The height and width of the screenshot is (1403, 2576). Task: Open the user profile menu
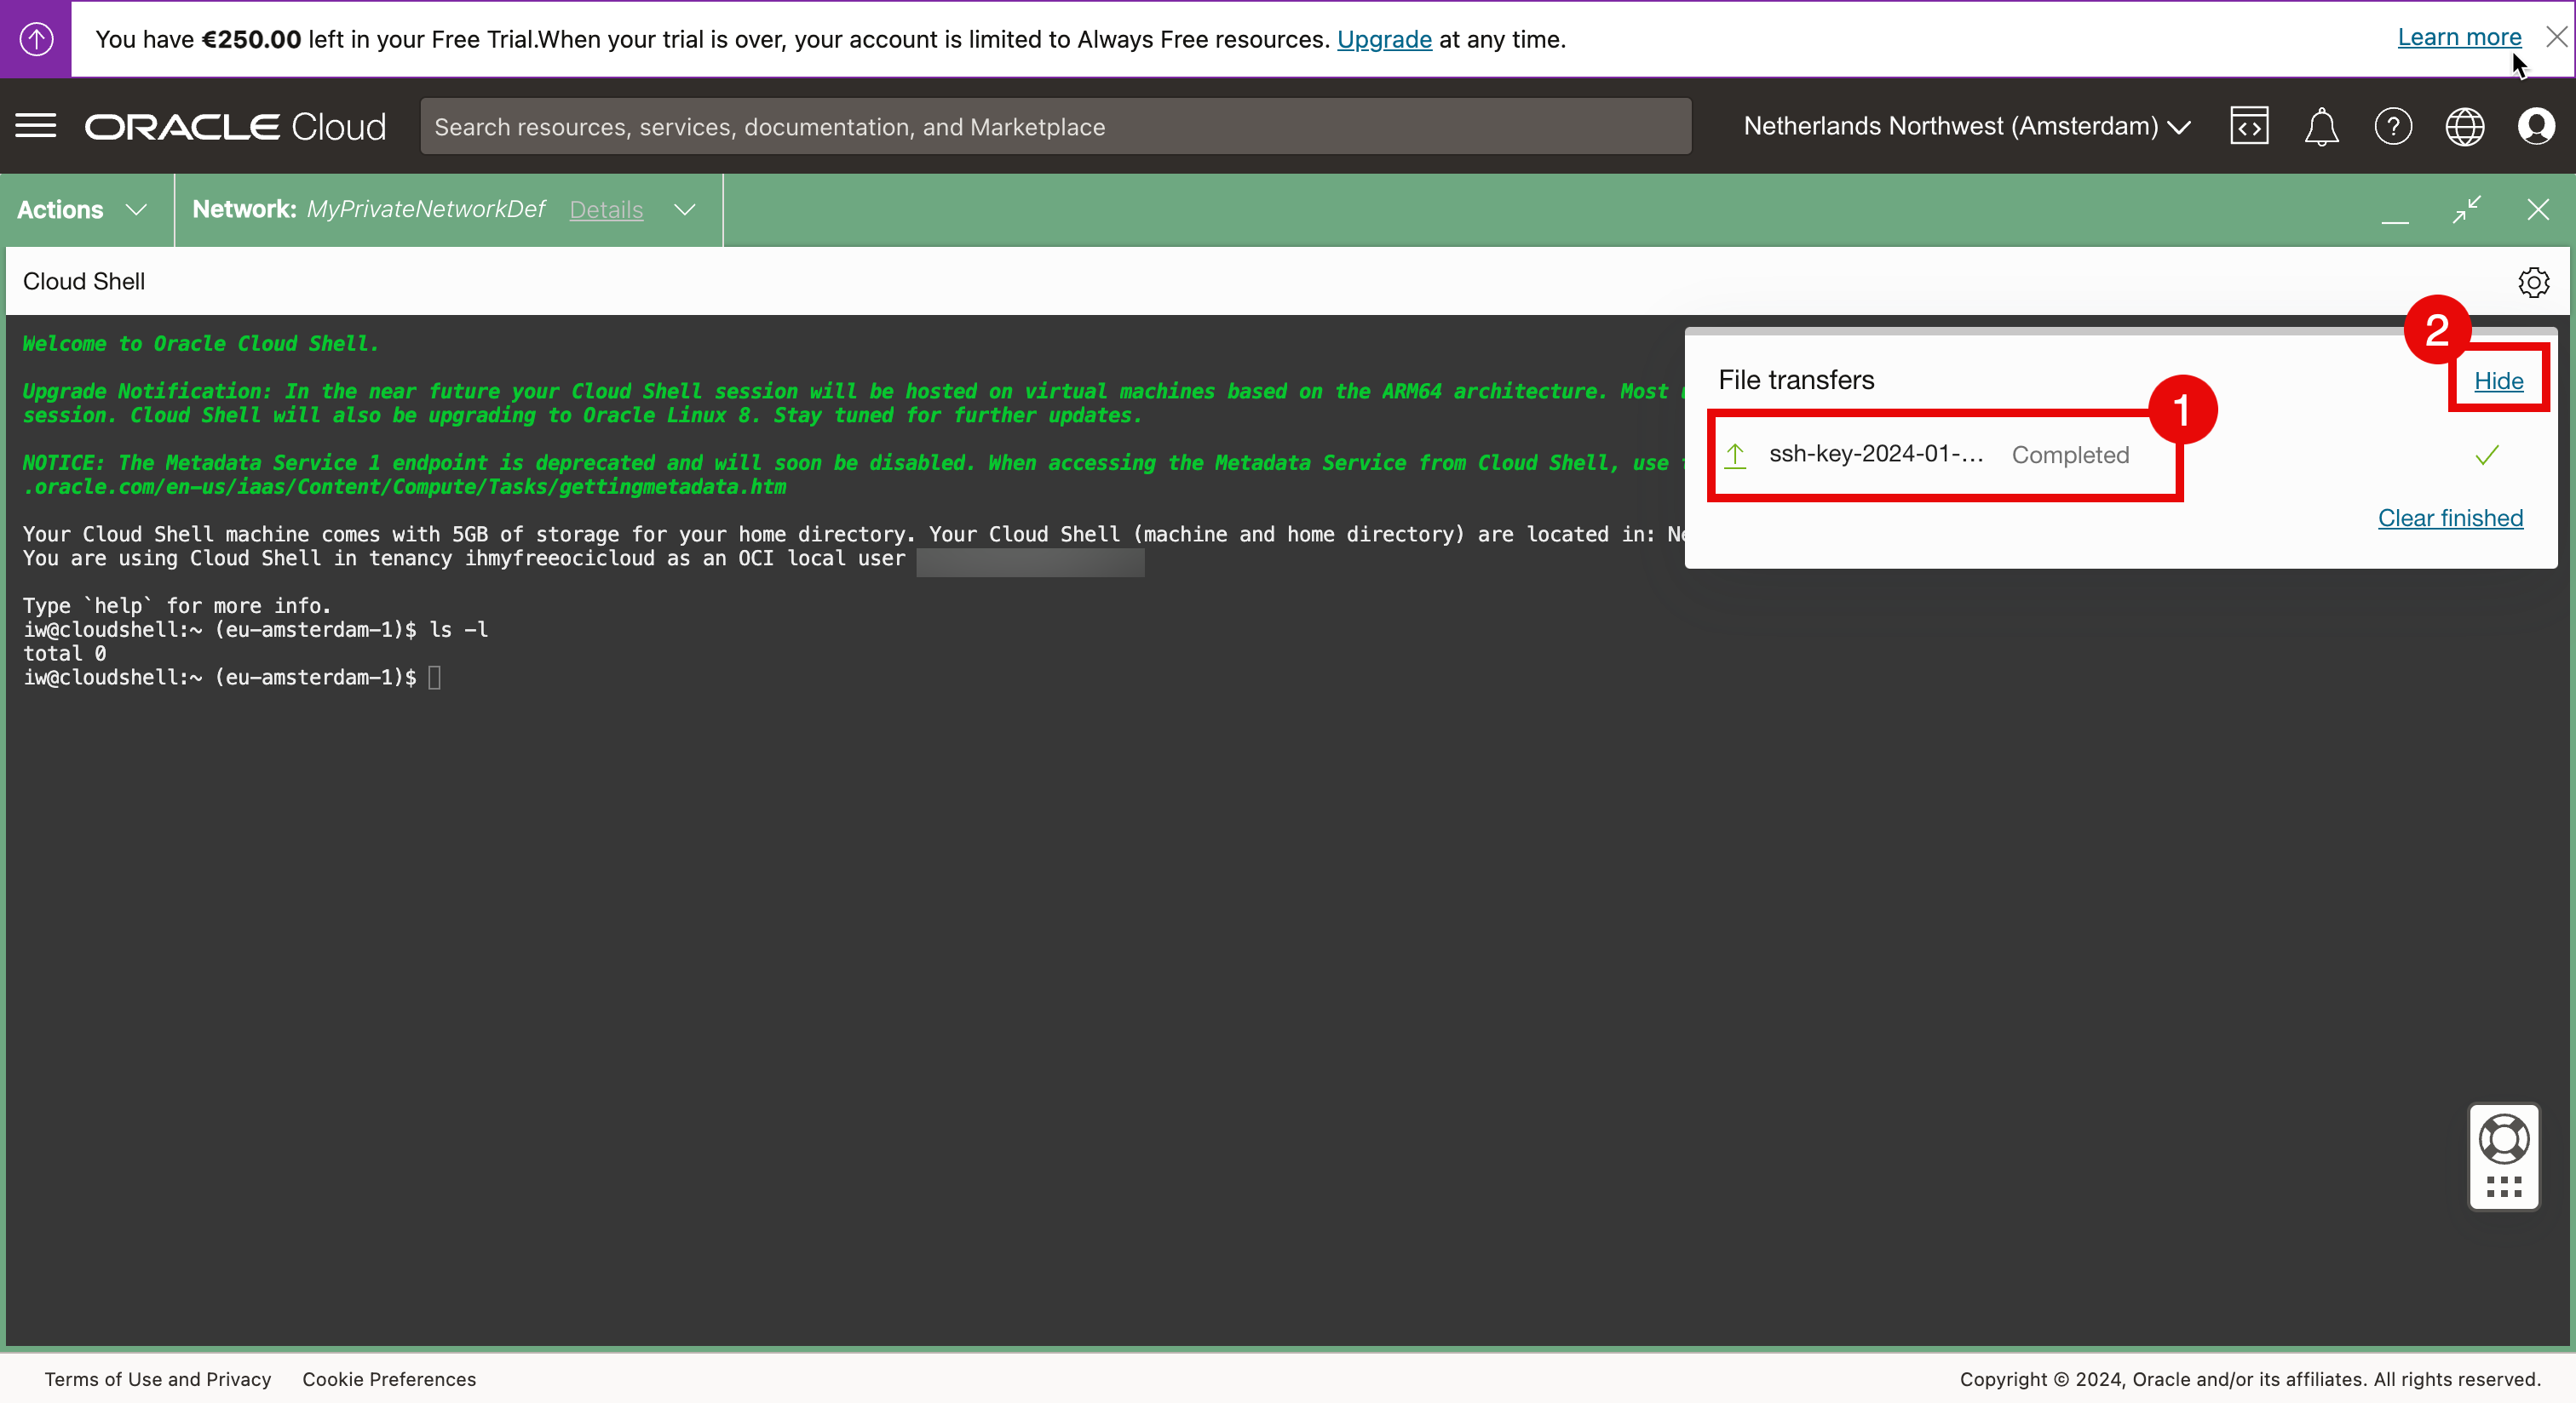[x=2536, y=127]
